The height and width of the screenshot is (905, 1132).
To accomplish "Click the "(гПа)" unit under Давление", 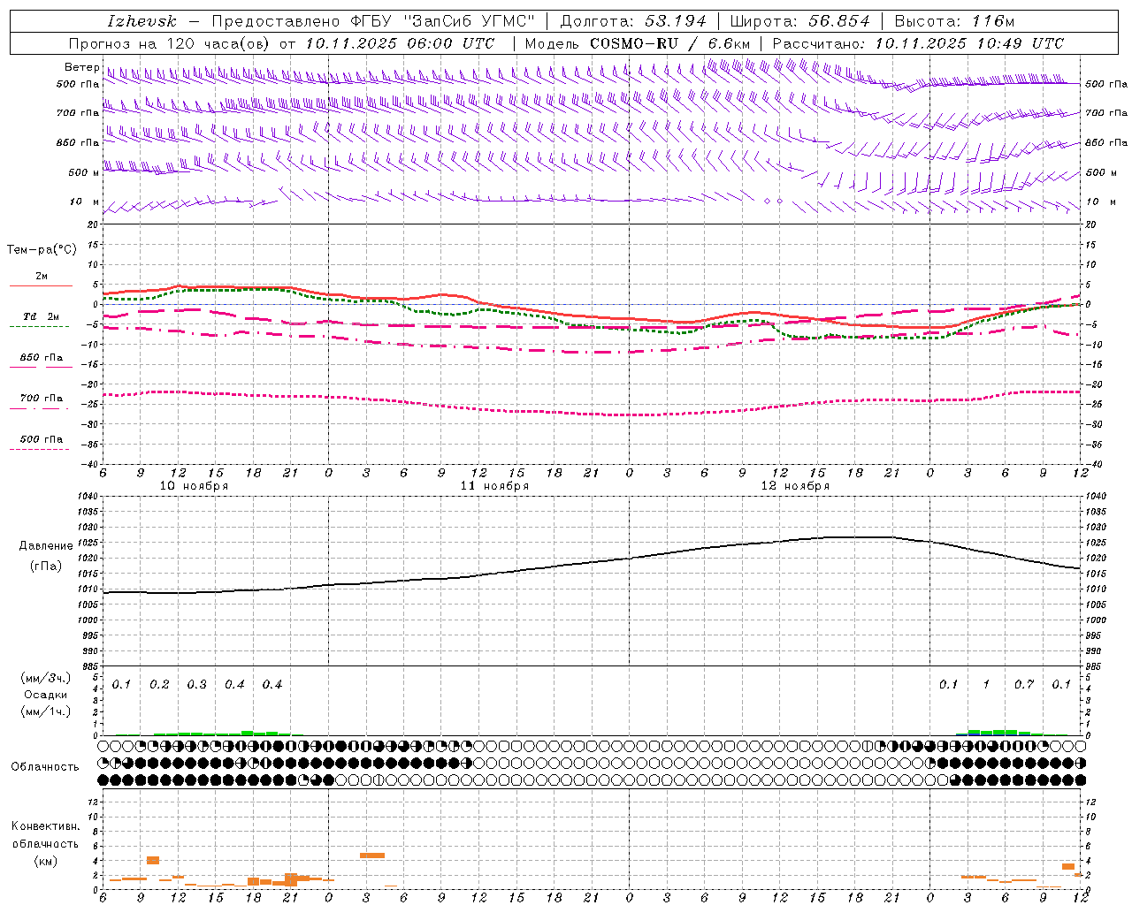I will click(x=46, y=566).
